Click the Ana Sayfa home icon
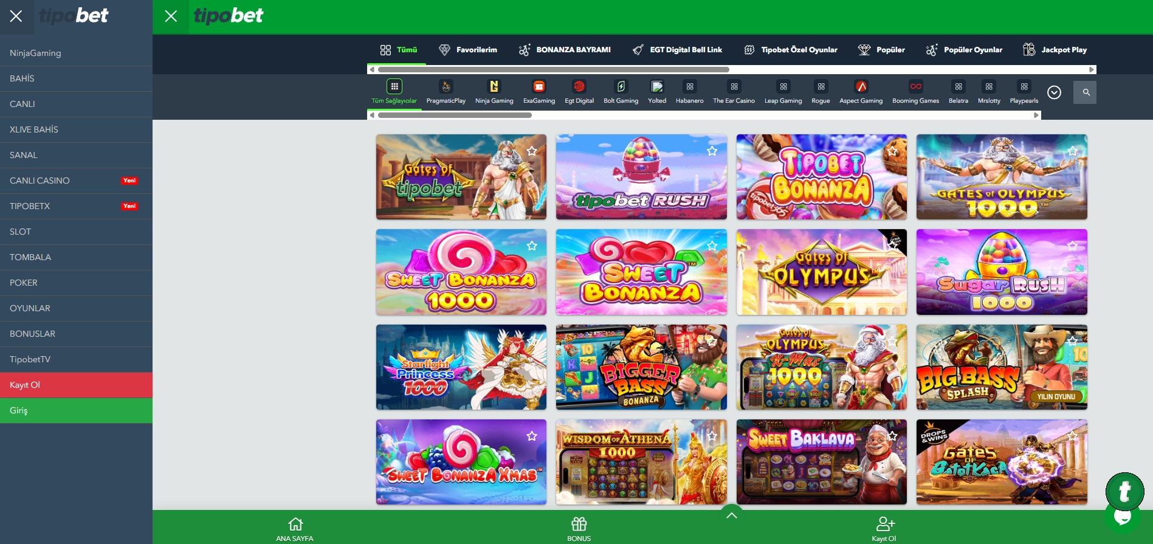The height and width of the screenshot is (544, 1153). (295, 524)
